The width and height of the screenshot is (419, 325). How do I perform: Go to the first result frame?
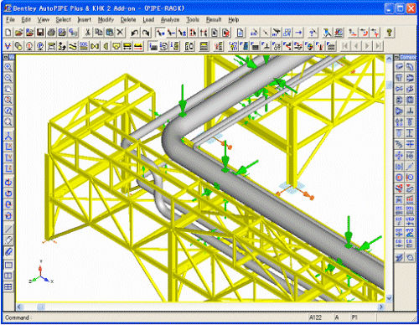pyautogui.click(x=345, y=46)
